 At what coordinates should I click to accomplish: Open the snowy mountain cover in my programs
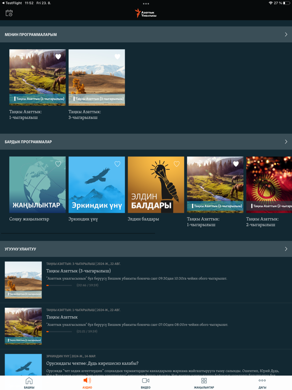pyautogui.click(x=97, y=77)
